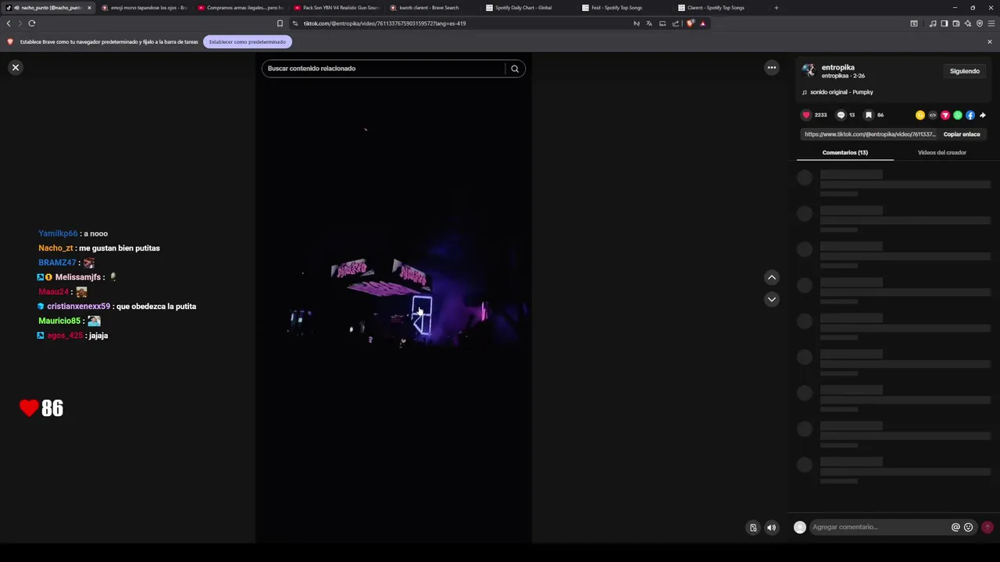Open Brave VPN shield icon

click(980, 23)
